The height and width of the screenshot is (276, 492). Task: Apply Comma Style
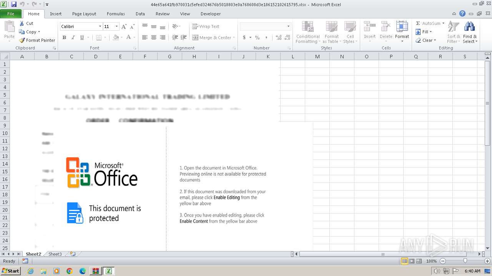click(266, 38)
